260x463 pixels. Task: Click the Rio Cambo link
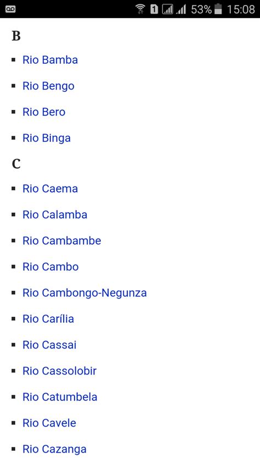tap(50, 267)
